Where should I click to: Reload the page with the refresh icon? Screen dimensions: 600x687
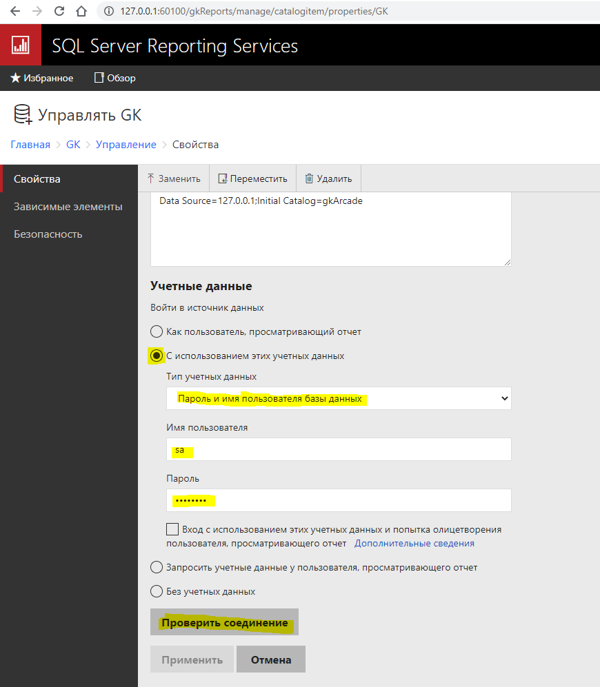(59, 11)
